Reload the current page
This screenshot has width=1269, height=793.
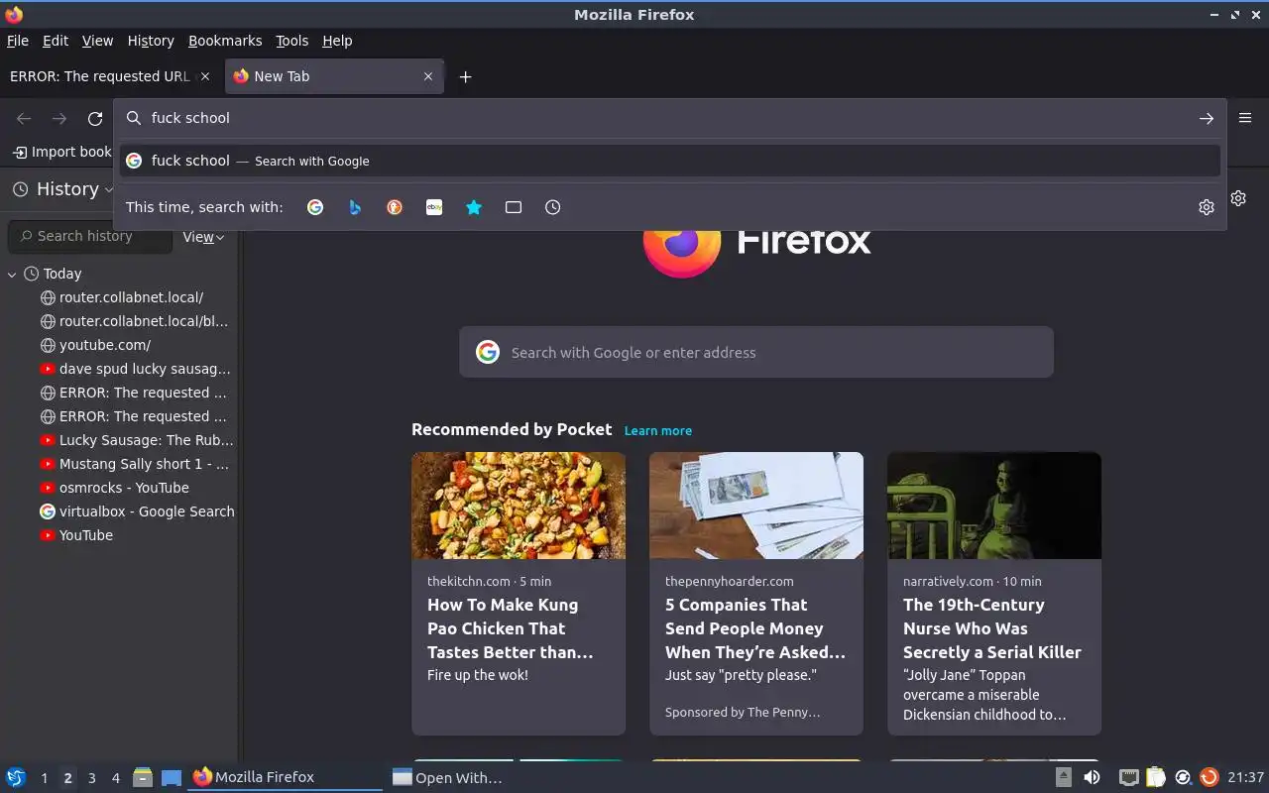[x=95, y=118]
